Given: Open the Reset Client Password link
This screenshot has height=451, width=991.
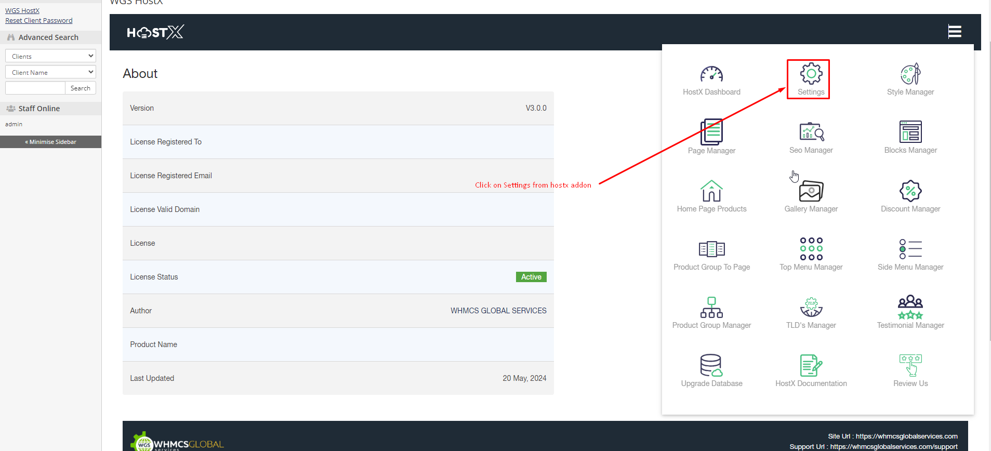Looking at the screenshot, I should (x=39, y=21).
